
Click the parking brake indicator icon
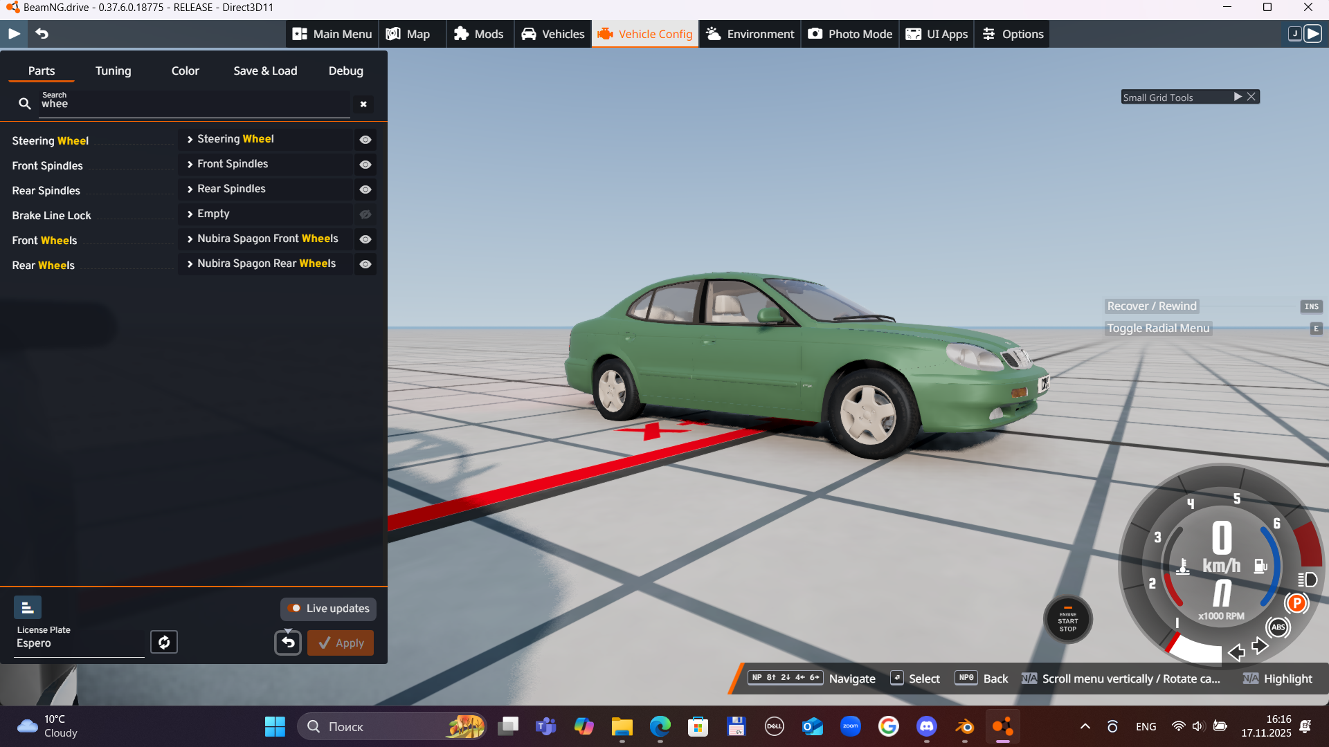click(1296, 603)
